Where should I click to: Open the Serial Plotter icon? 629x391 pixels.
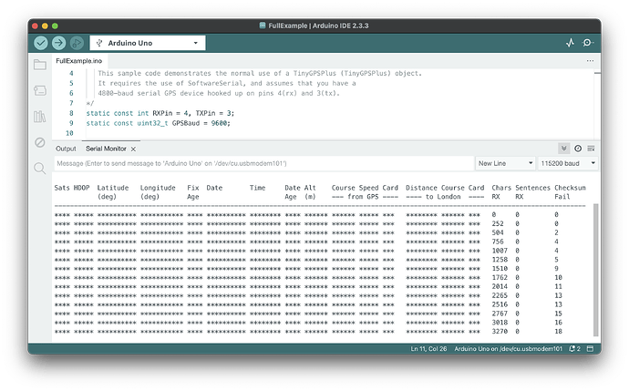coord(570,43)
